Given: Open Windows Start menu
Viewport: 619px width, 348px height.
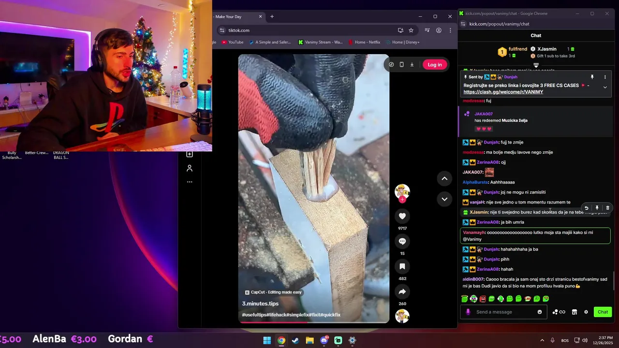Looking at the screenshot, I should coord(267,340).
